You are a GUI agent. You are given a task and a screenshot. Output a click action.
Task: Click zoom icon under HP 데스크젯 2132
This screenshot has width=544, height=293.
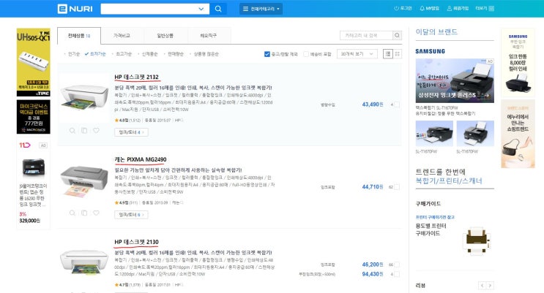[x=72, y=131]
